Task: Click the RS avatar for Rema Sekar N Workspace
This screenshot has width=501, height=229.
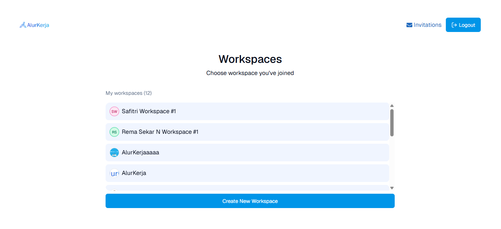Action: (114, 132)
